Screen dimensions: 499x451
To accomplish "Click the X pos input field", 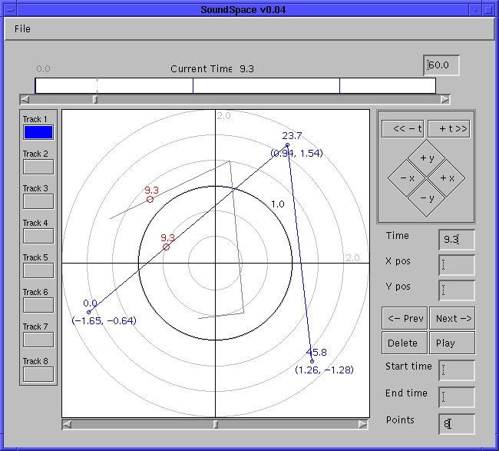I will click(456, 266).
